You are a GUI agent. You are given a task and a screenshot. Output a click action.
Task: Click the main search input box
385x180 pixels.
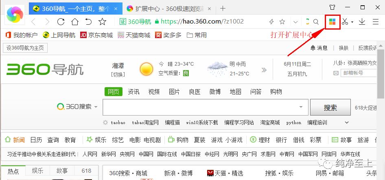(x=205, y=107)
